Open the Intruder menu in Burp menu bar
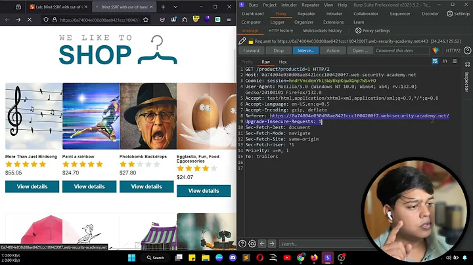473x265 pixels. point(288,5)
